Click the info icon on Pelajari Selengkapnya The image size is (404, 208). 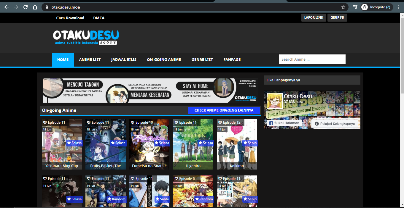point(317,124)
